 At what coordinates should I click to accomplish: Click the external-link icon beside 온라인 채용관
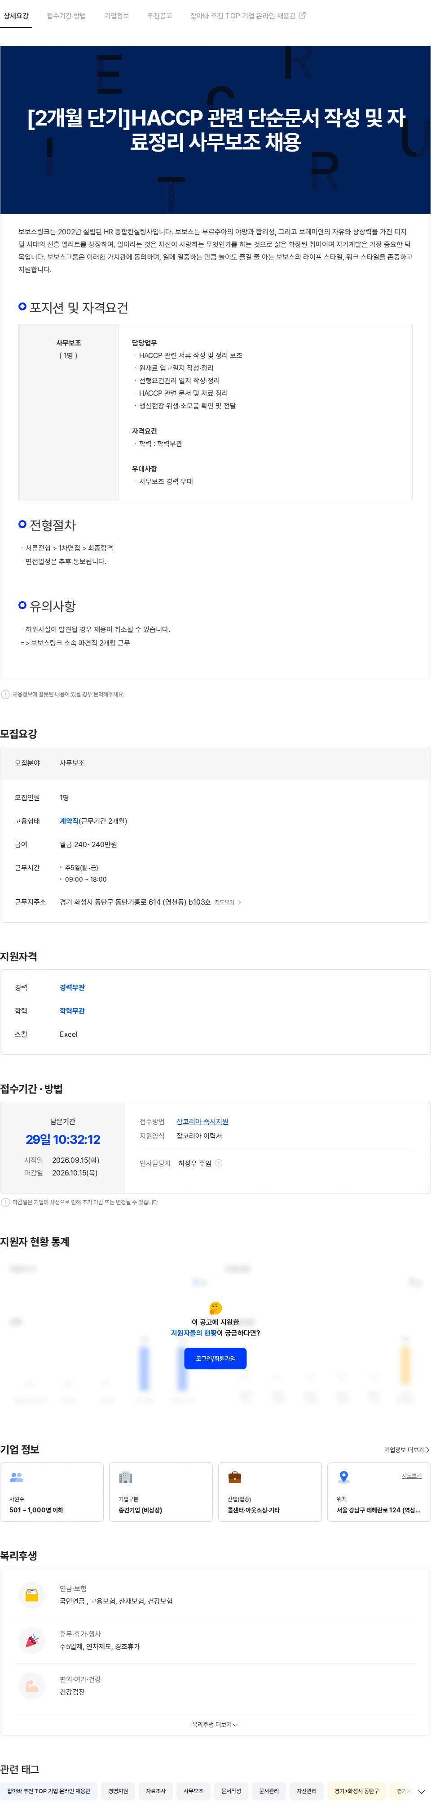303,15
